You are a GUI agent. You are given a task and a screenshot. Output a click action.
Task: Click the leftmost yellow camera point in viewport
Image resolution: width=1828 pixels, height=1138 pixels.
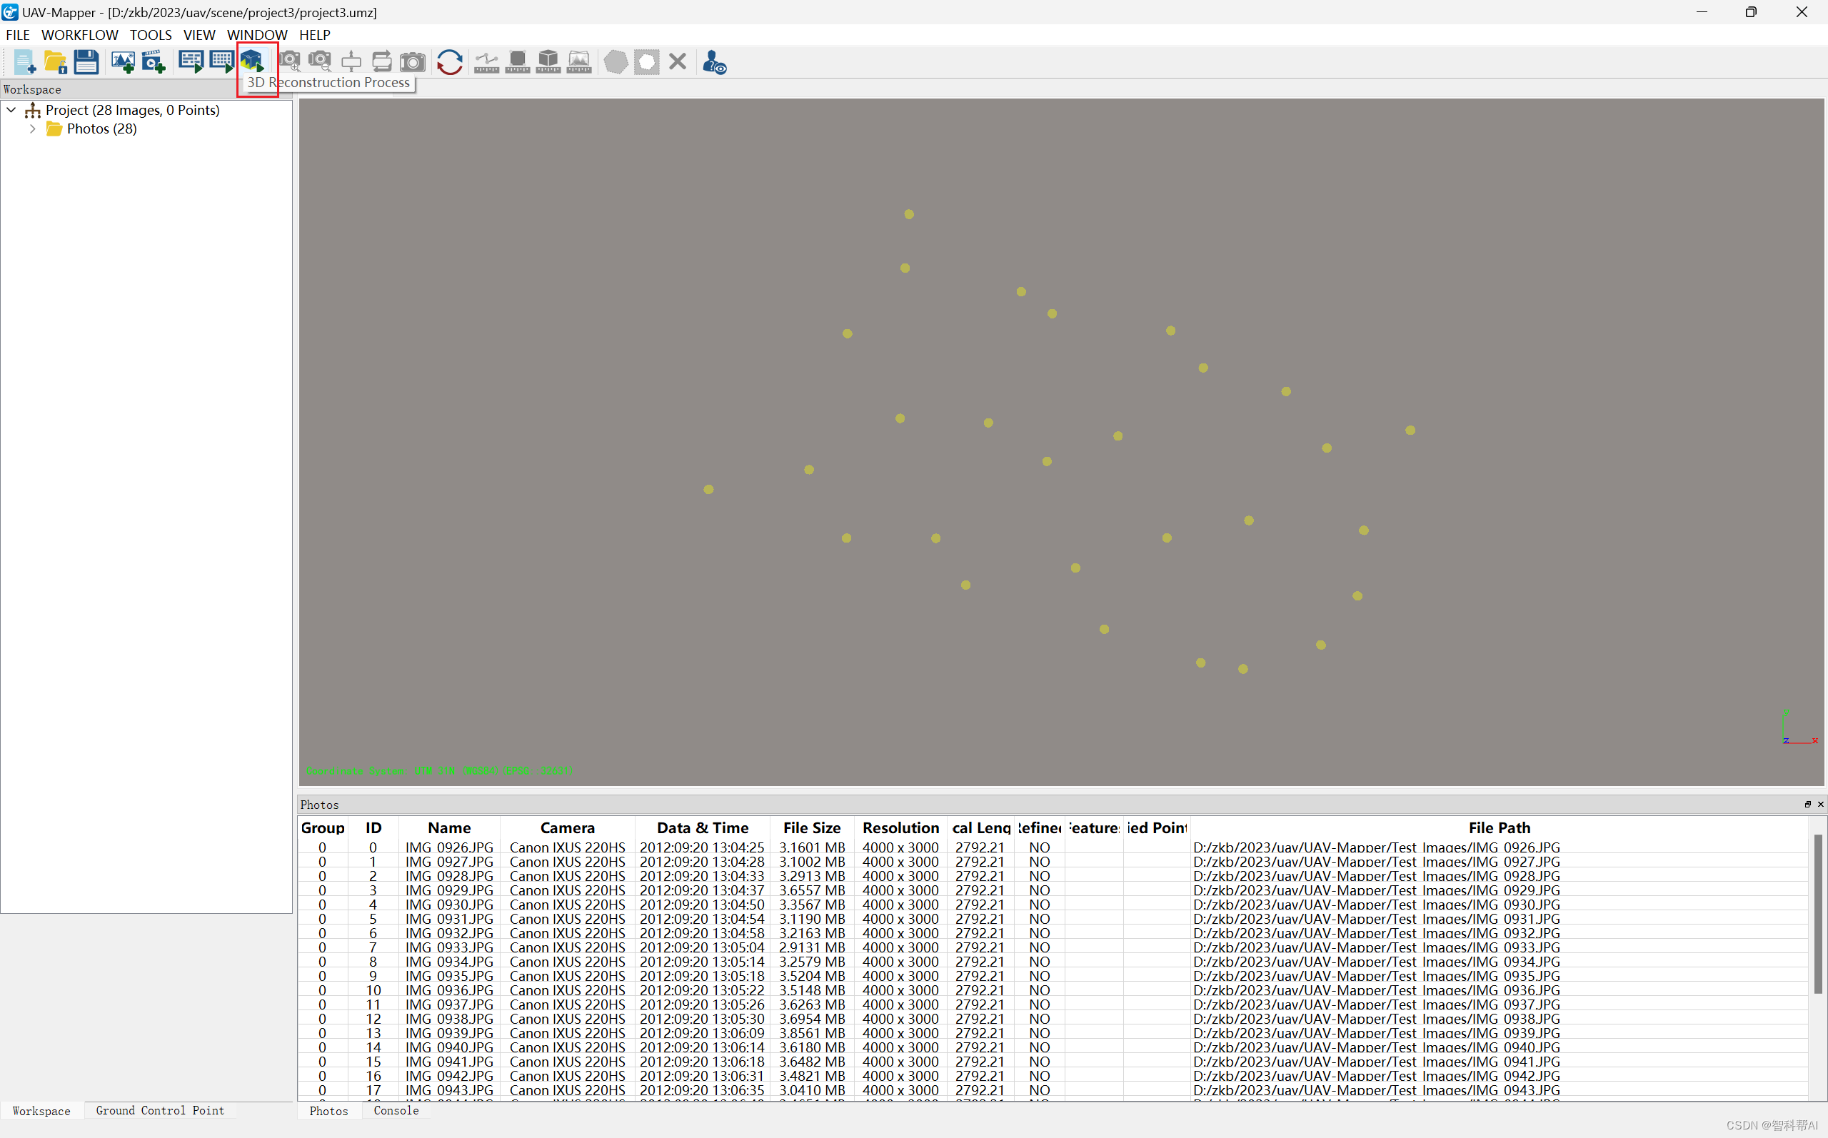708,489
